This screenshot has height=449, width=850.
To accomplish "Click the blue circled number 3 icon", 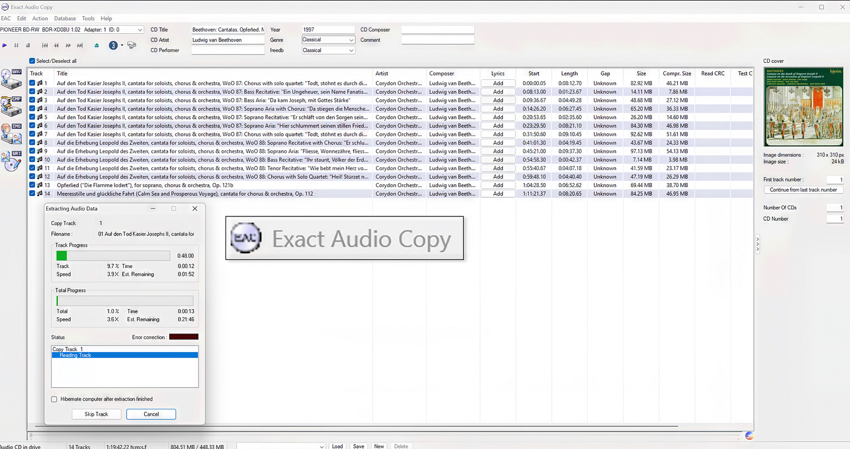I will coord(113,45).
